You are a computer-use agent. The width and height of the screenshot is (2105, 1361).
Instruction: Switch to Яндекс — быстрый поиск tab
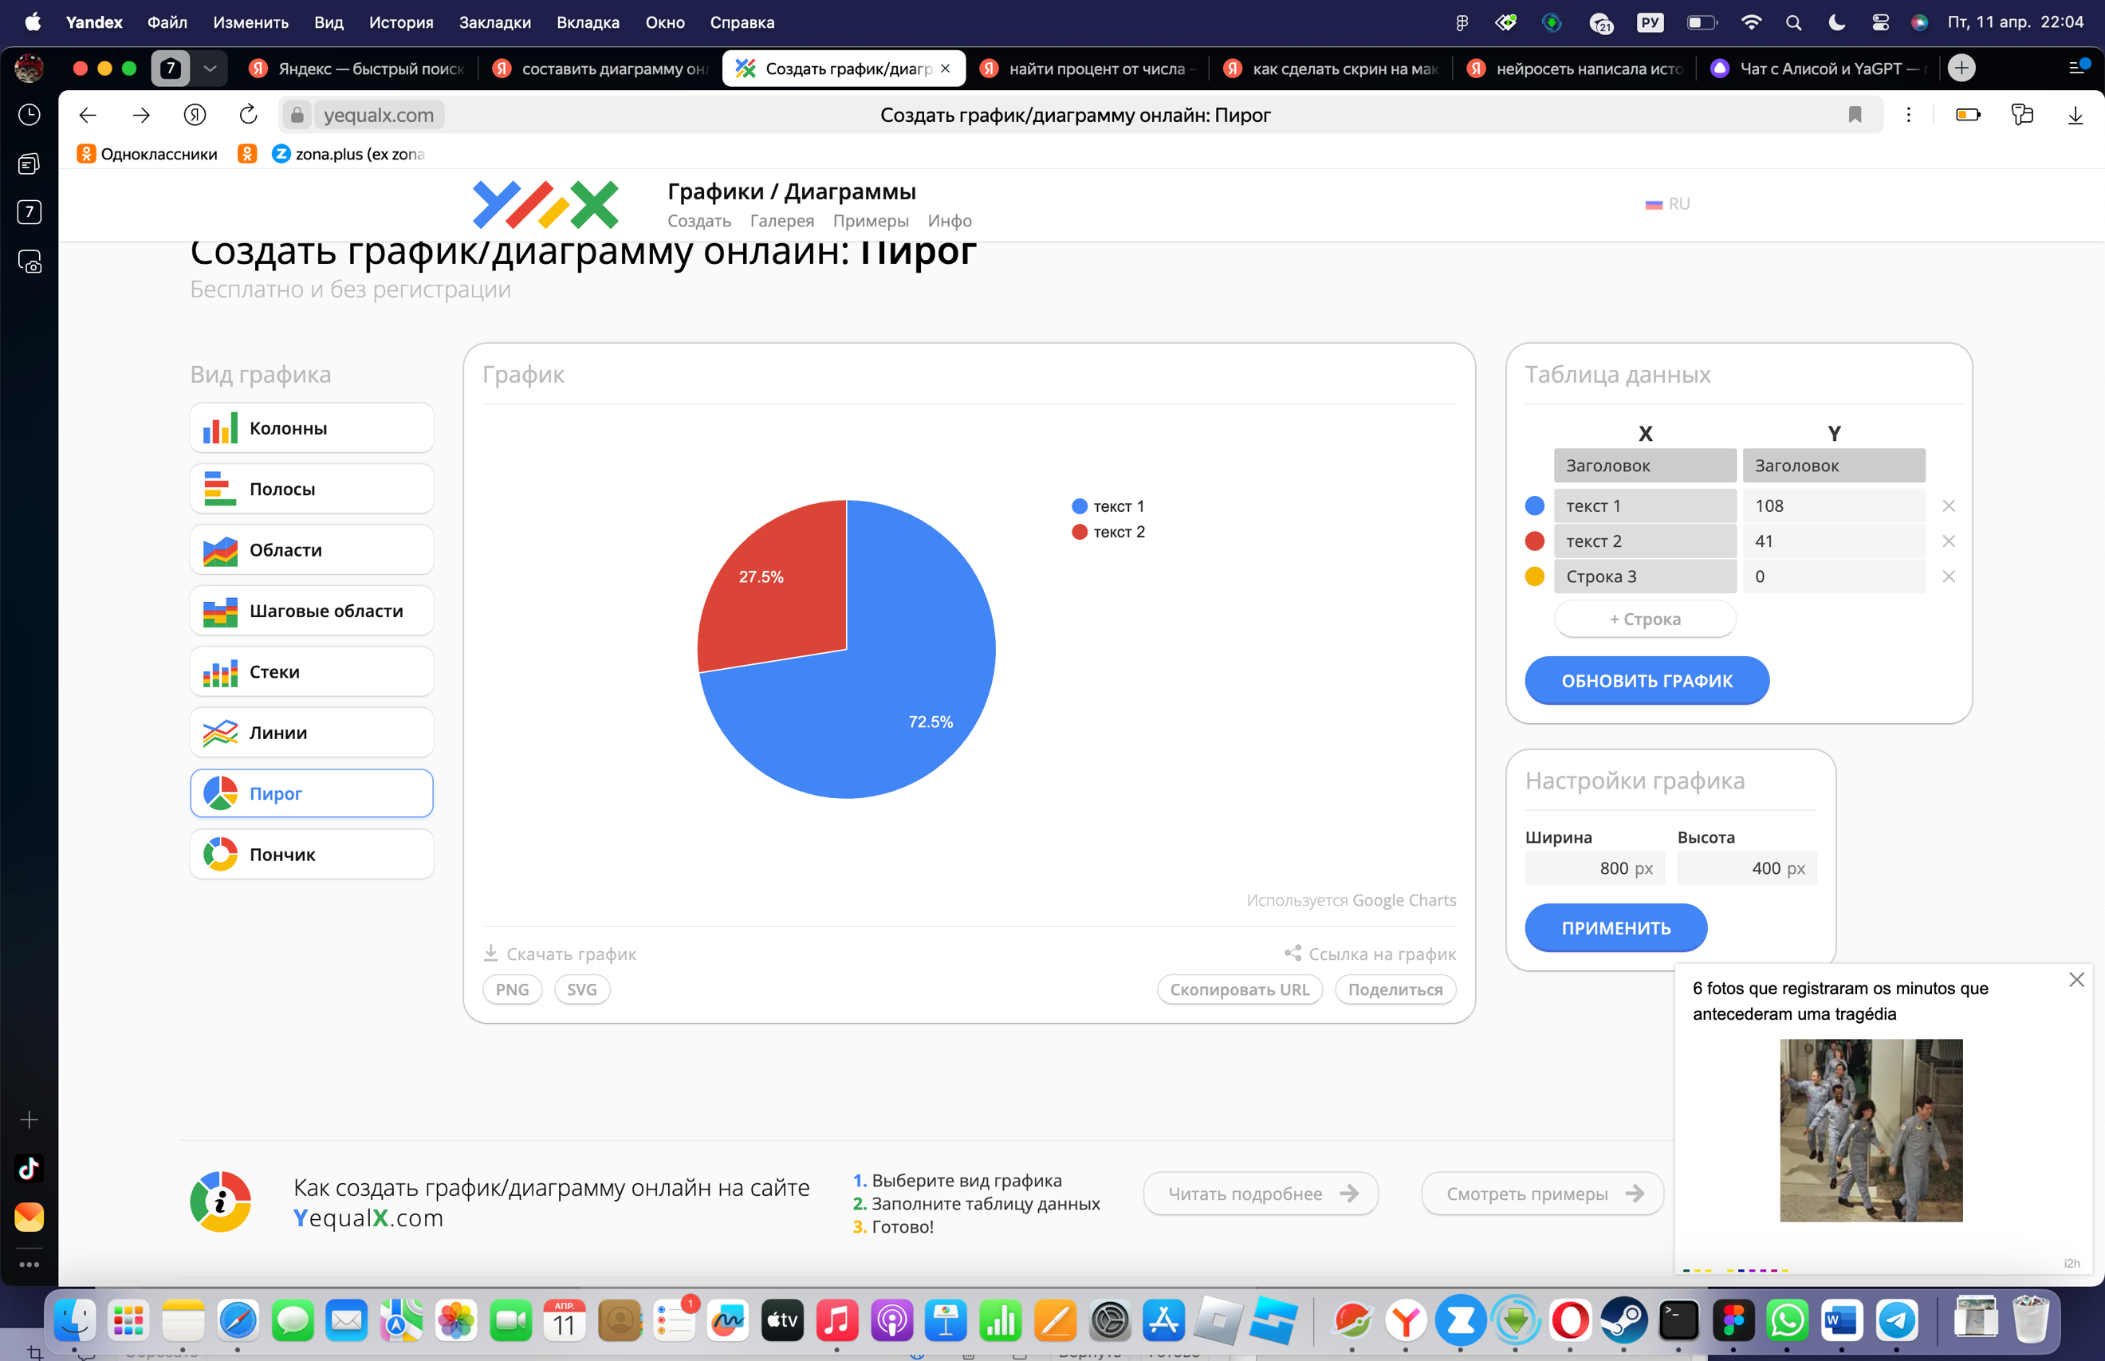[x=357, y=68]
